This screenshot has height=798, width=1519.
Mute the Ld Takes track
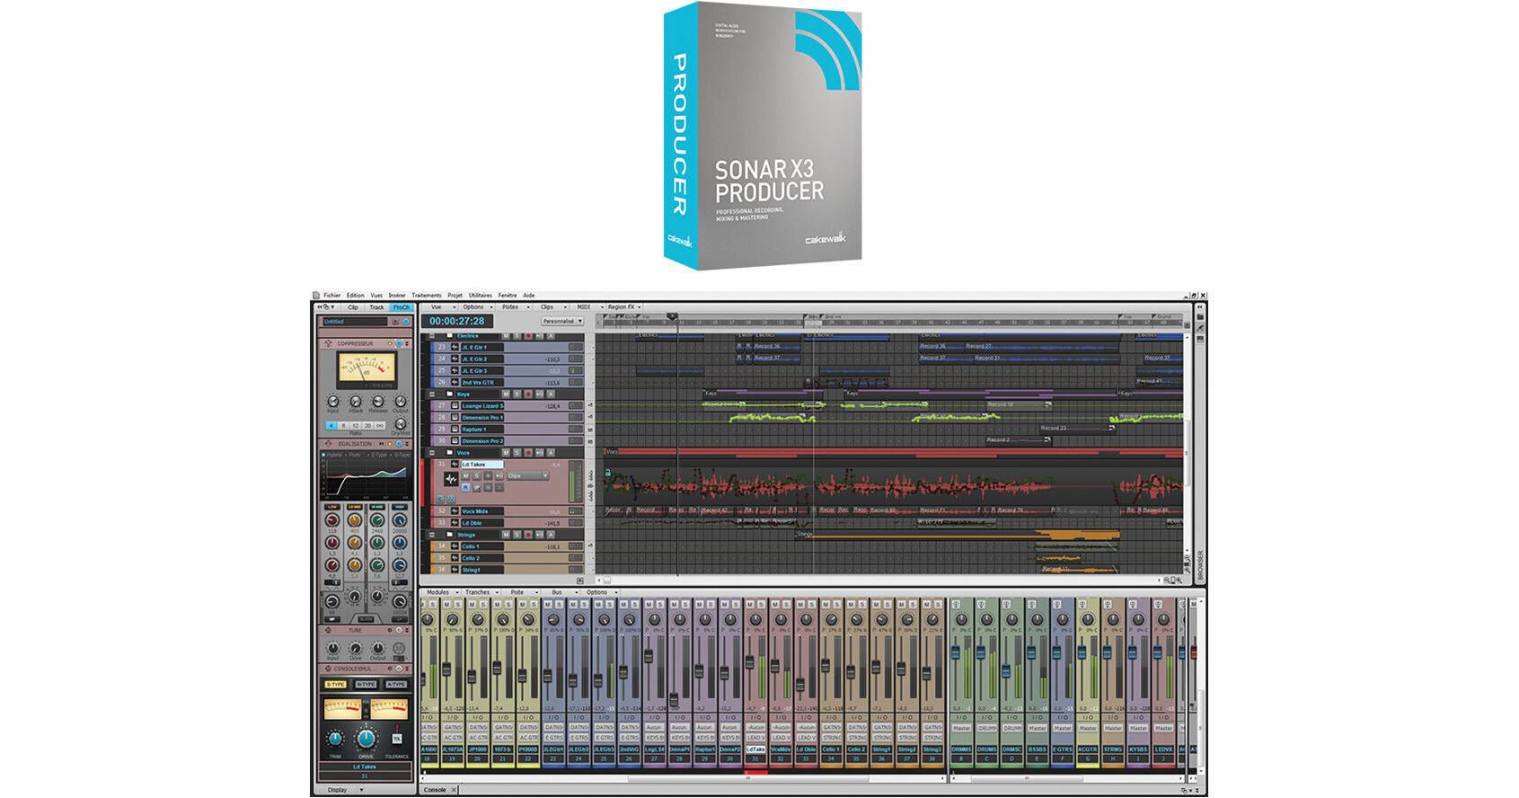tap(465, 475)
